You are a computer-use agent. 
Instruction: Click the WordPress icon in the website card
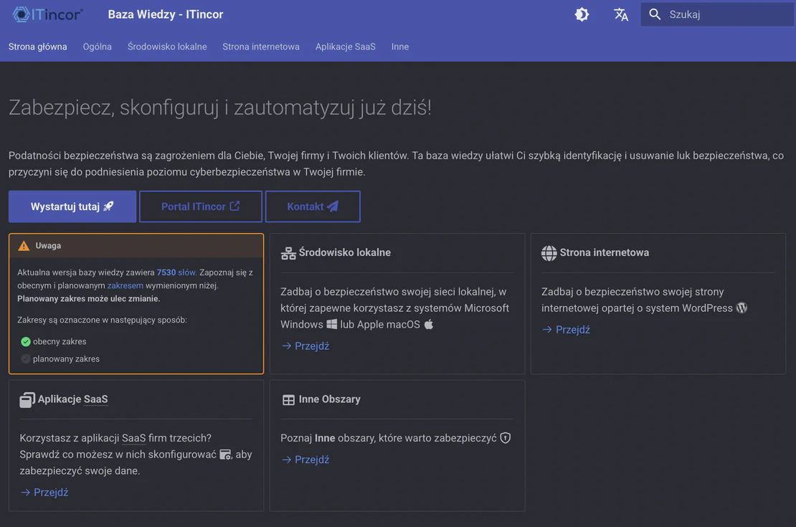741,308
